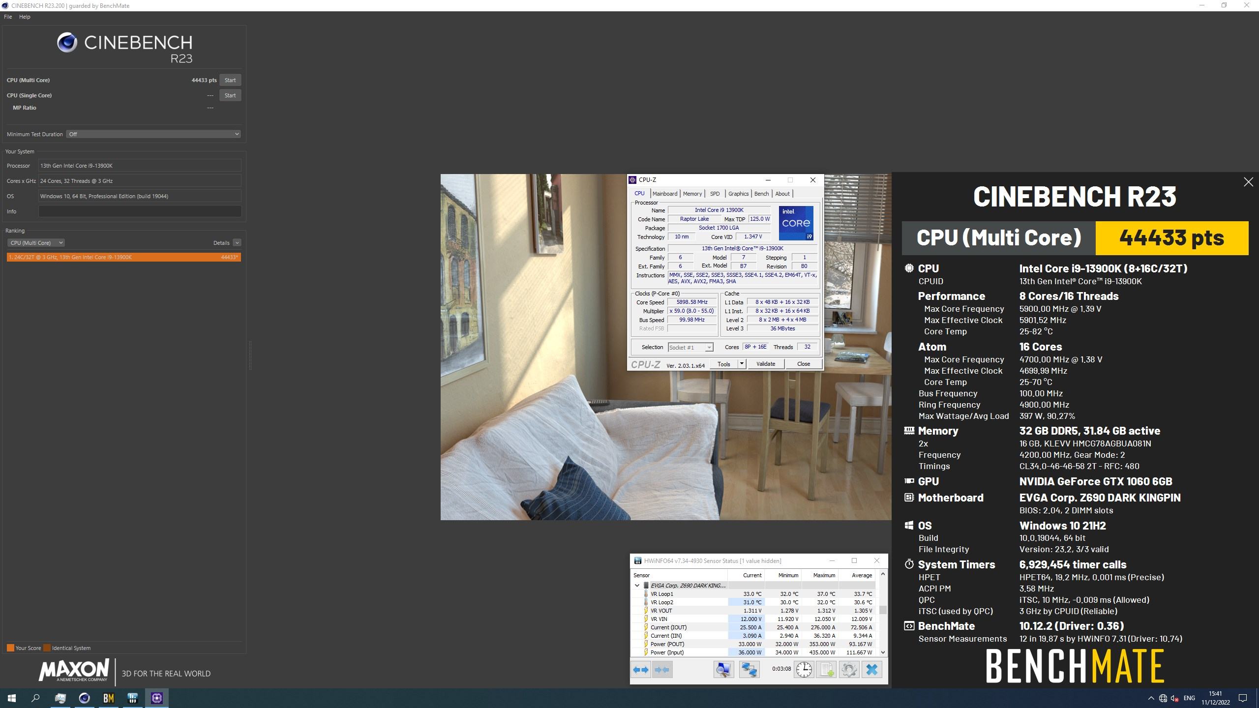Select orange ranking entry 13900K
Image resolution: width=1259 pixels, height=708 pixels.
pyautogui.click(x=124, y=257)
